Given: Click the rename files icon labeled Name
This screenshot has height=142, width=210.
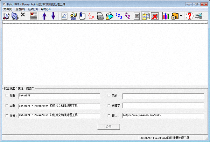Looking at the screenshot, I should [73, 16].
